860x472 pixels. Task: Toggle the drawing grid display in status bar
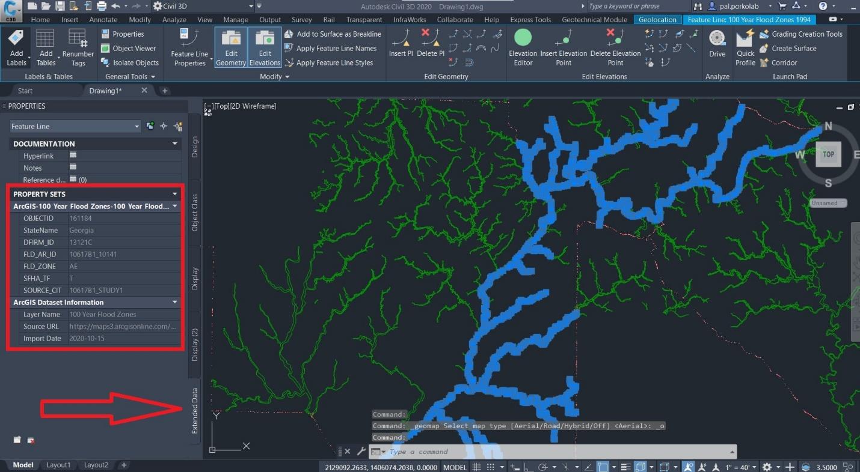point(476,467)
